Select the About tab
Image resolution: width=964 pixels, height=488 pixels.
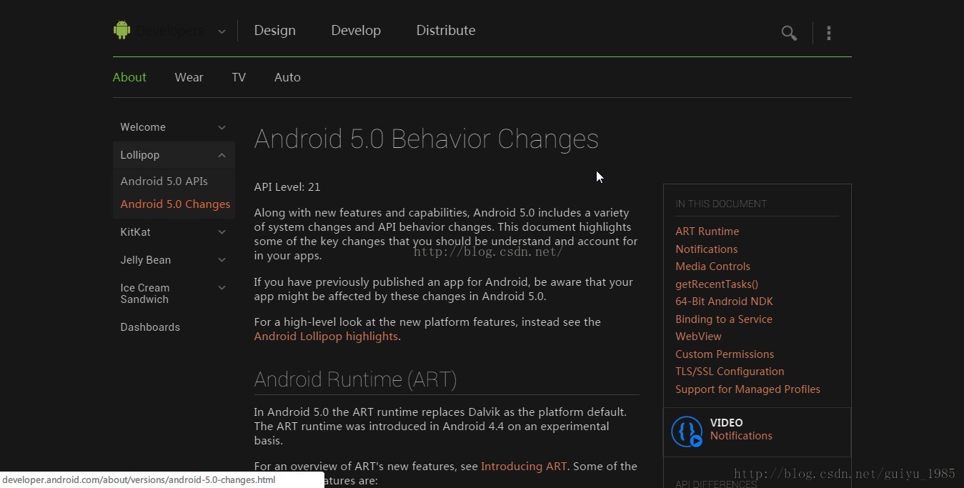pos(129,77)
